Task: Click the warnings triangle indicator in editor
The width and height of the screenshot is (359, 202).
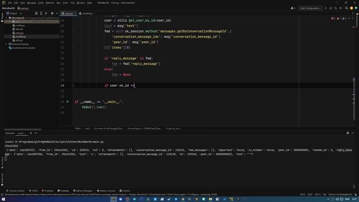Action: click(x=338, y=19)
